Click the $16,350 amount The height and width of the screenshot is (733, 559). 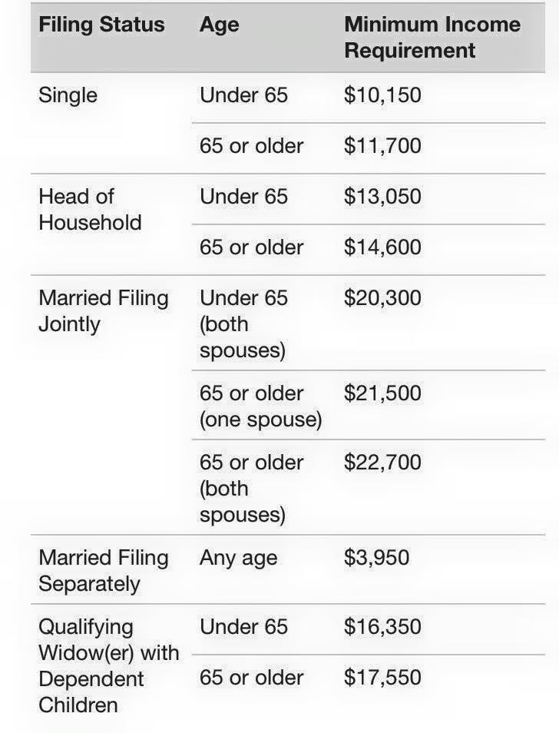[382, 626]
